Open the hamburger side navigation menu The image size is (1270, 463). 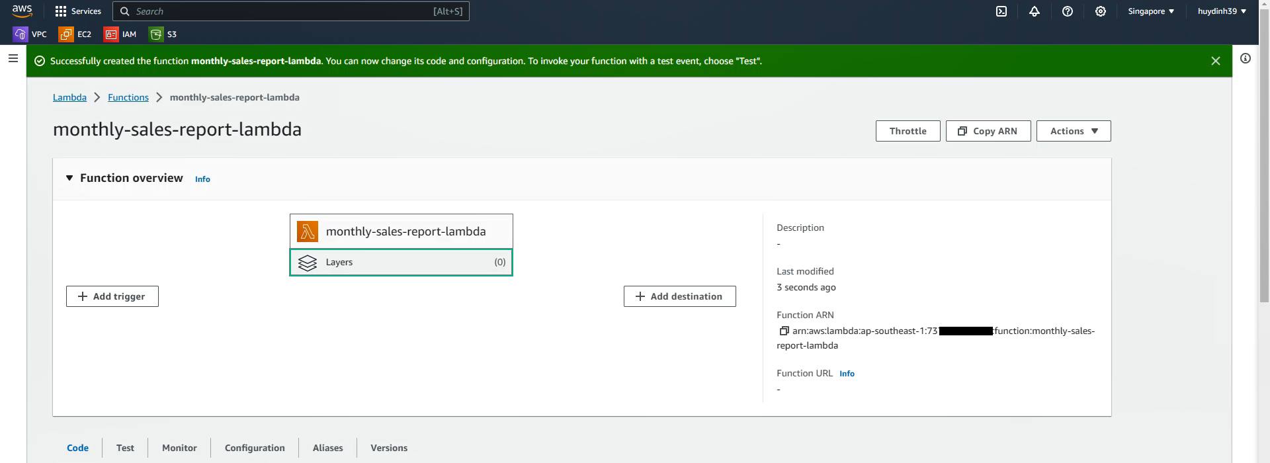(13, 58)
